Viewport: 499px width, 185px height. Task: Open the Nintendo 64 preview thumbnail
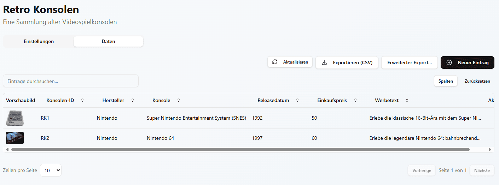coord(15,138)
